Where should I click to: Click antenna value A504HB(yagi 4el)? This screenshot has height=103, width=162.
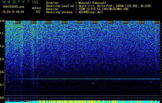tap(91, 12)
